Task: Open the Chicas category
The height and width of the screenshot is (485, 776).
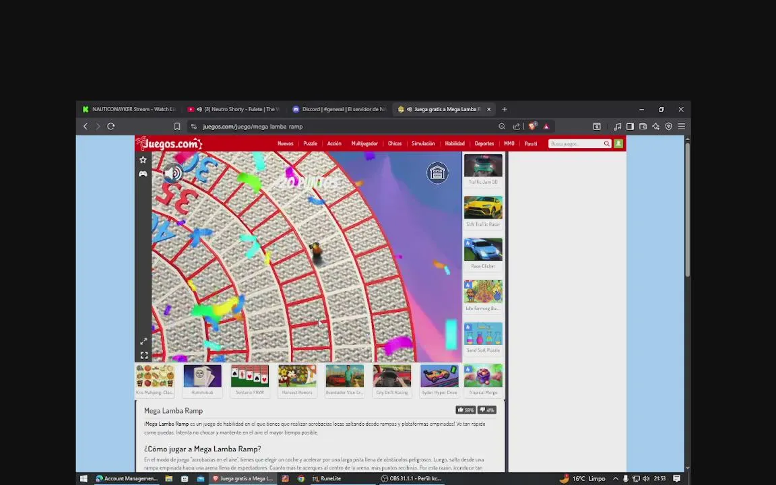Action: tap(395, 143)
